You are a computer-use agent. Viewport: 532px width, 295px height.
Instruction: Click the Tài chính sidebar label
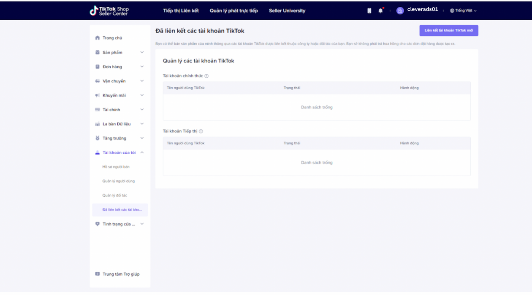pyautogui.click(x=111, y=110)
